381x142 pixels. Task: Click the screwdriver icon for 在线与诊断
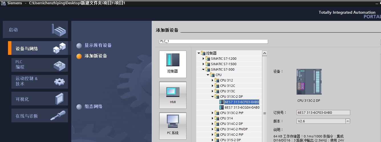pos(58,116)
